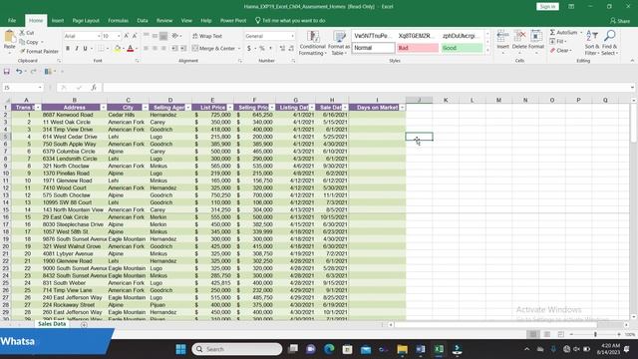The image size is (638, 359).
Task: Open Days on Market filter dropdown
Action: coord(402,108)
